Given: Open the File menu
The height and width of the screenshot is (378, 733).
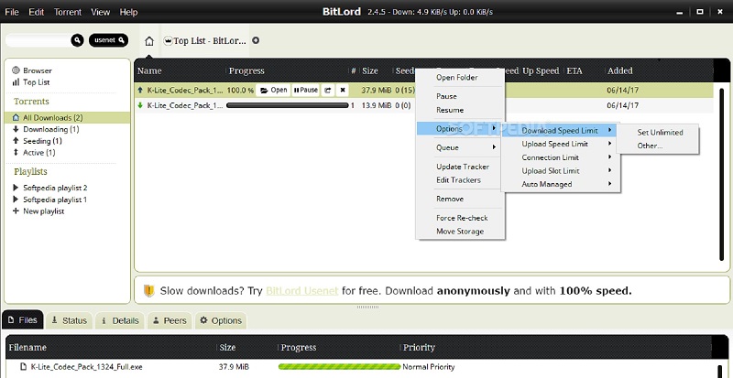Looking at the screenshot, I should tap(12, 12).
